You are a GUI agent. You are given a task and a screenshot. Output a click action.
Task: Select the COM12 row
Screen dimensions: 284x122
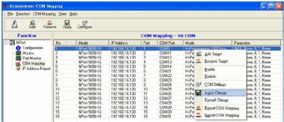point(168,58)
